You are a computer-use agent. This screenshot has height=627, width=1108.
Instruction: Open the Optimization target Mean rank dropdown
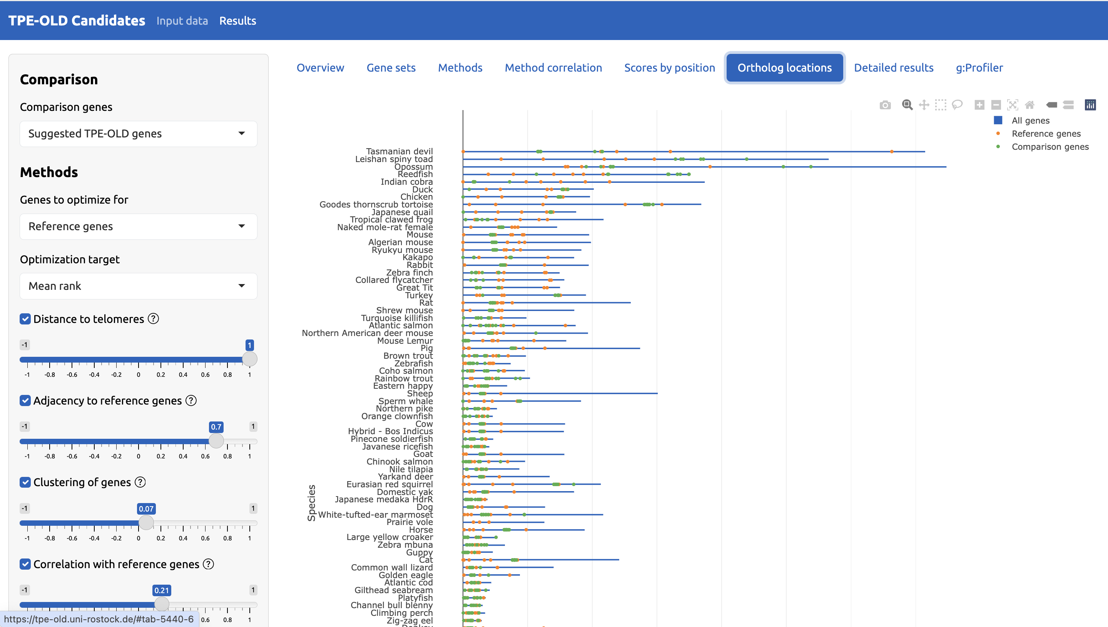(x=138, y=286)
